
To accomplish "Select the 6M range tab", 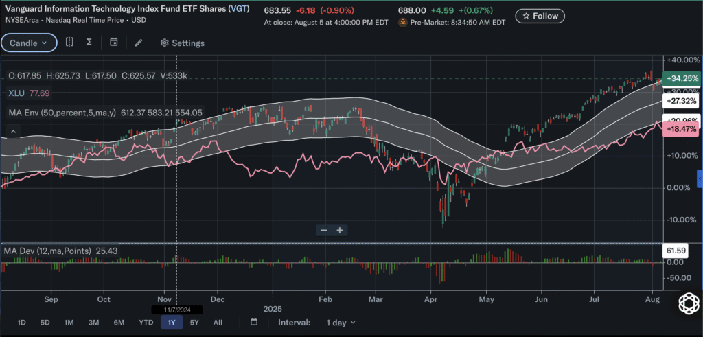I will [119, 322].
